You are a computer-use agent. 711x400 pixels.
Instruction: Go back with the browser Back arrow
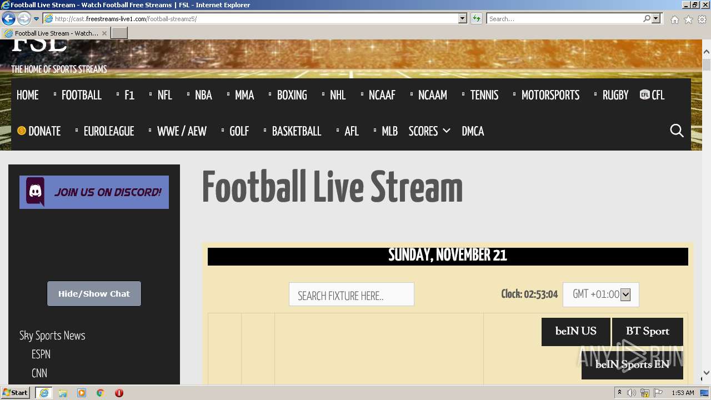(x=8, y=19)
